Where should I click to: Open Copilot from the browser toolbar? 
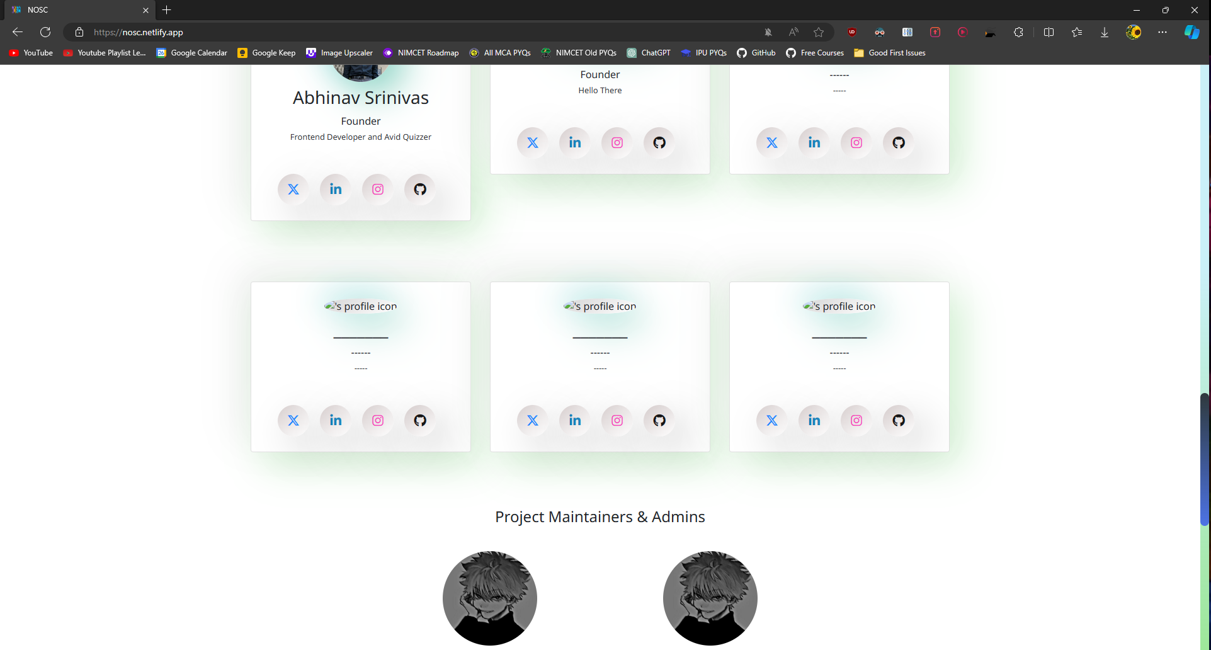point(1191,32)
